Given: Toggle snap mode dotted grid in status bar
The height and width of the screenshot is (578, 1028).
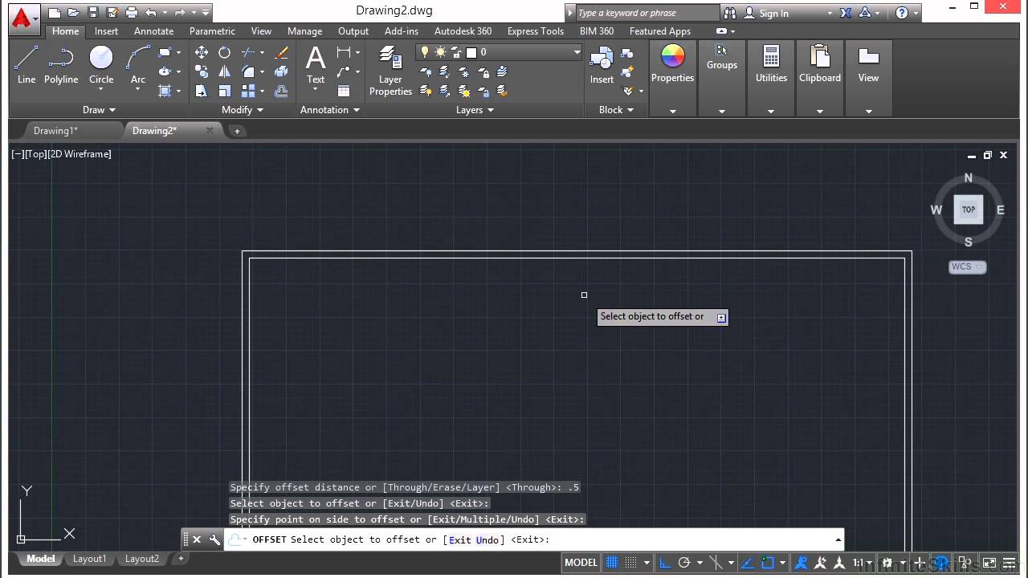Looking at the screenshot, I should (x=631, y=563).
